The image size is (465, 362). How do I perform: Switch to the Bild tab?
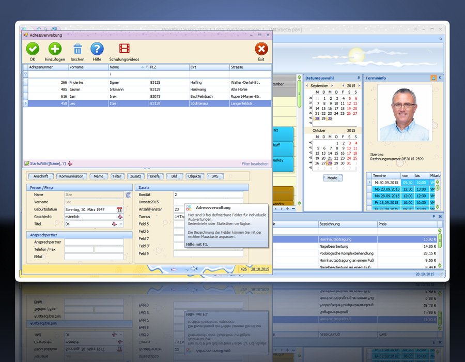[174, 176]
